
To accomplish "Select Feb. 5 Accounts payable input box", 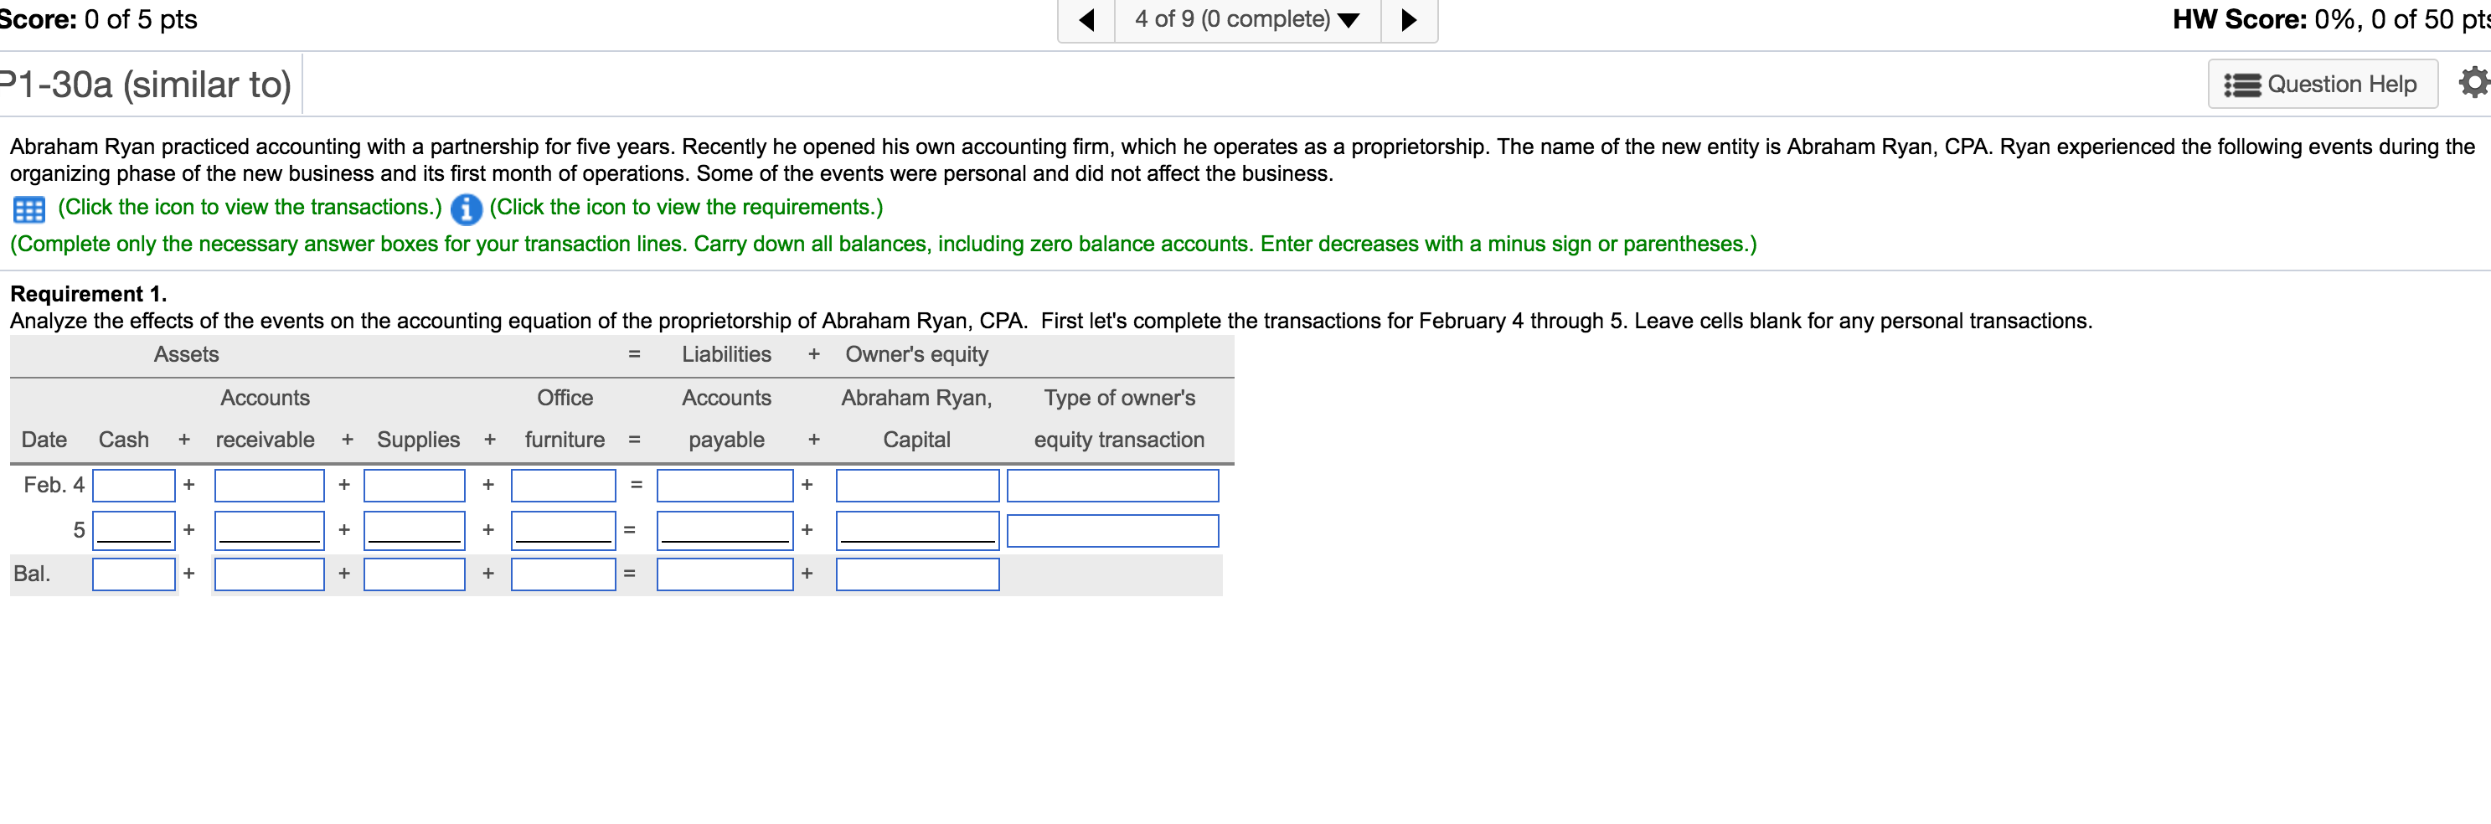I will 725,530.
